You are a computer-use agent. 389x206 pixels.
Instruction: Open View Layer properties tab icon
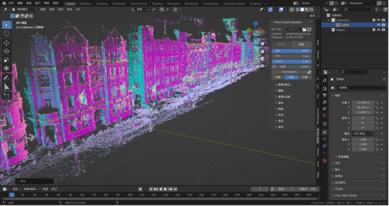325,102
